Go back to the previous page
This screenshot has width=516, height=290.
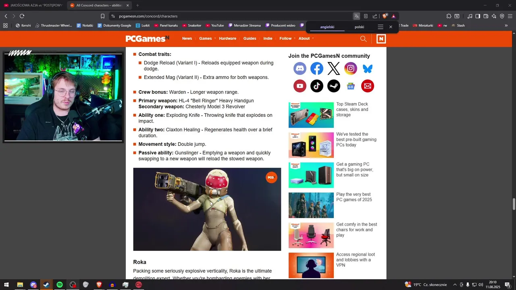(6, 16)
